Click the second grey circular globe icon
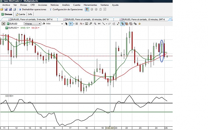Screen dimensions: 208x130 point(96,9)
